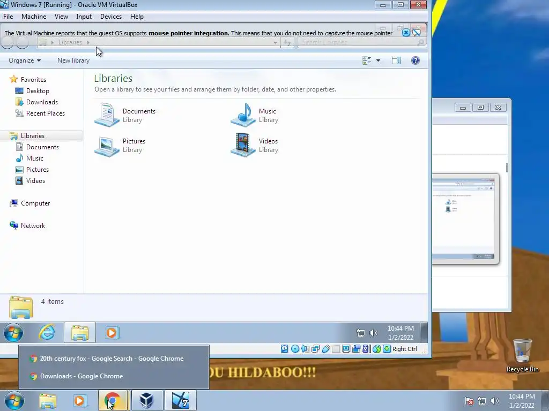Click the host taskbar Chrome icon
The image size is (549, 411).
click(x=113, y=400)
